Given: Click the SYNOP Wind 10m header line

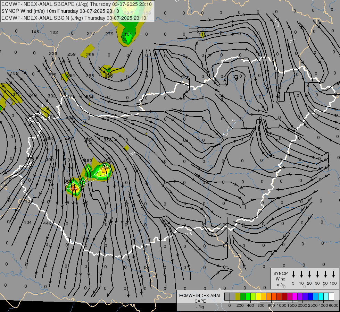Looking at the screenshot, I should tap(60, 11).
